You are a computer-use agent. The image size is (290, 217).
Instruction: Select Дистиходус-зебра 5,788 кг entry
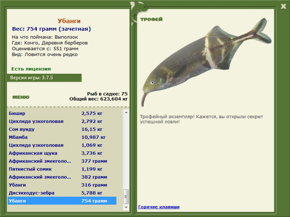pos(62,193)
